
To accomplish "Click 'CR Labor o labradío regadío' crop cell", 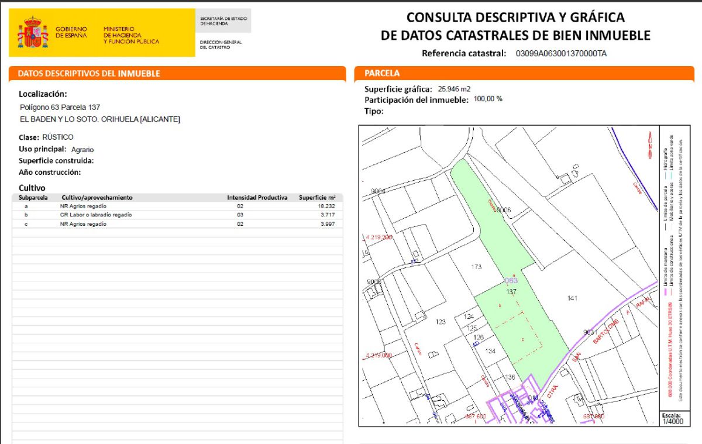I will pyautogui.click(x=96, y=215).
